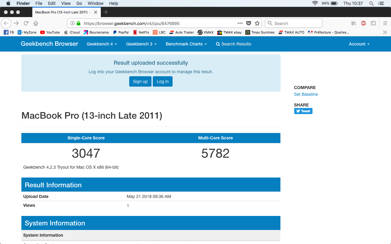Open the Firefox hamburger menu
This screenshot has width=391, height=244.
(385, 23)
